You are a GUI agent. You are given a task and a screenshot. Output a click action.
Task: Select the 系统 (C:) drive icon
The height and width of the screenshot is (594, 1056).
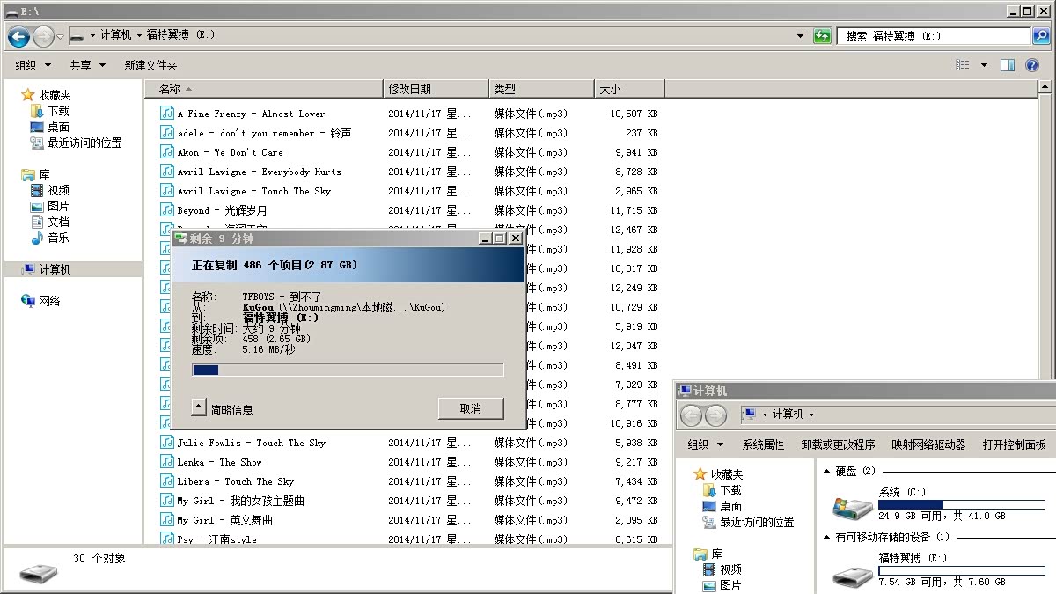(853, 506)
